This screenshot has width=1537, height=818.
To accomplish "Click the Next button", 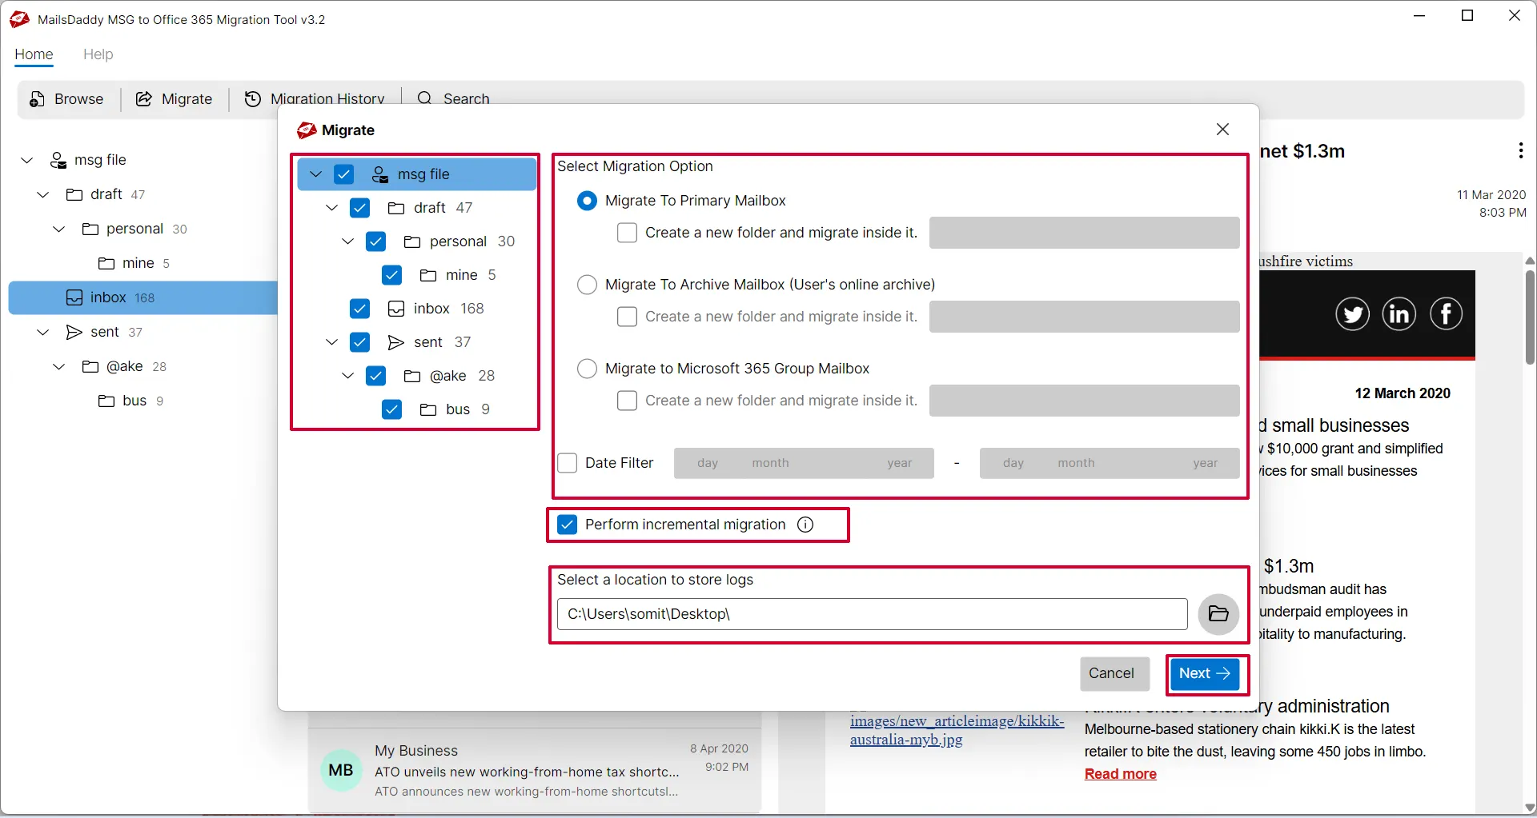I will coord(1204,673).
